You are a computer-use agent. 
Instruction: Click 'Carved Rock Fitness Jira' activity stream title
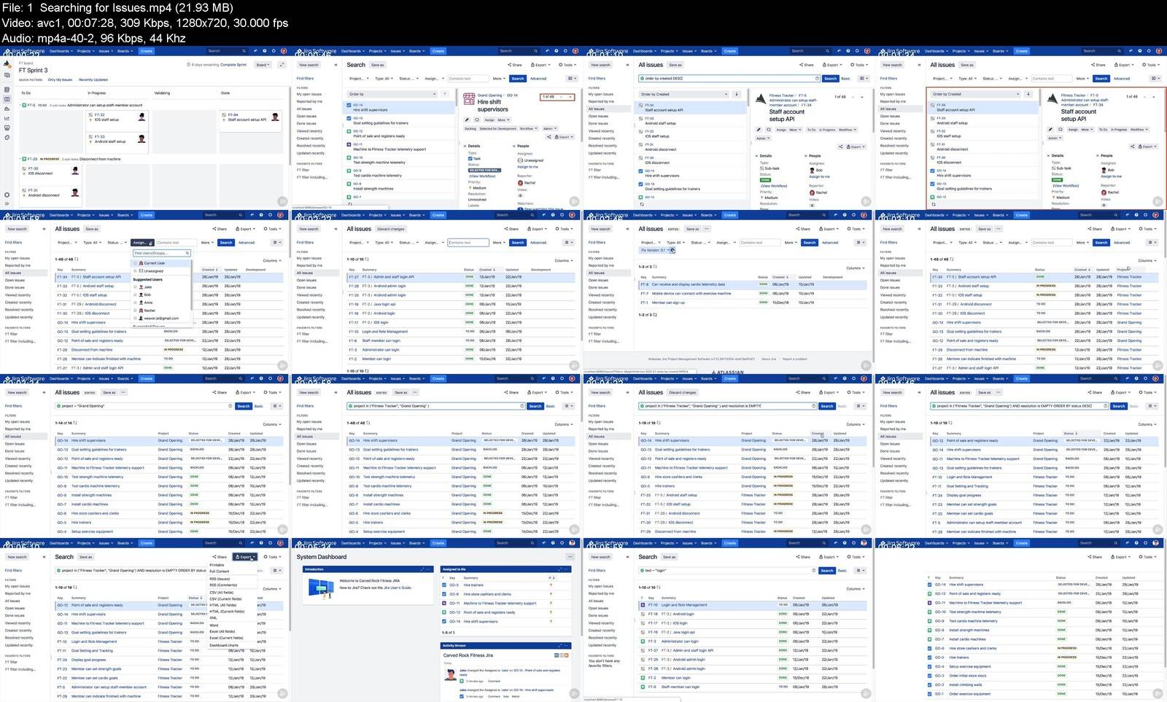[468, 655]
